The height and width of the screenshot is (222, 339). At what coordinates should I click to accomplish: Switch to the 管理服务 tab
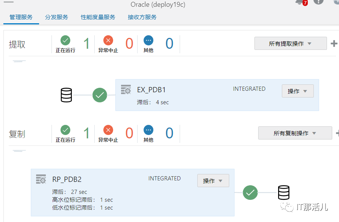coord(21,17)
